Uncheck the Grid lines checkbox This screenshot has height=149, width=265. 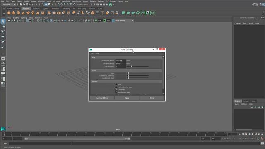pos(116,90)
